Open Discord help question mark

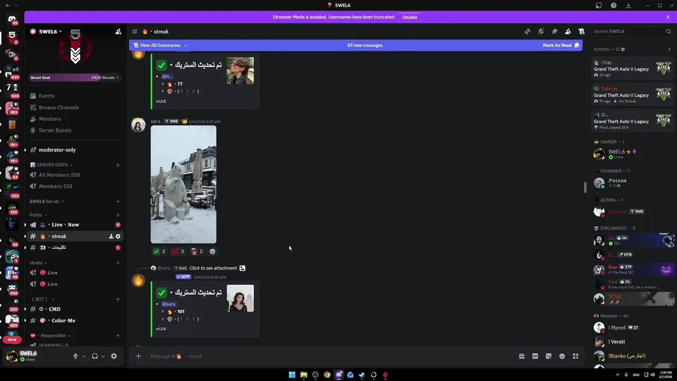coord(614,5)
